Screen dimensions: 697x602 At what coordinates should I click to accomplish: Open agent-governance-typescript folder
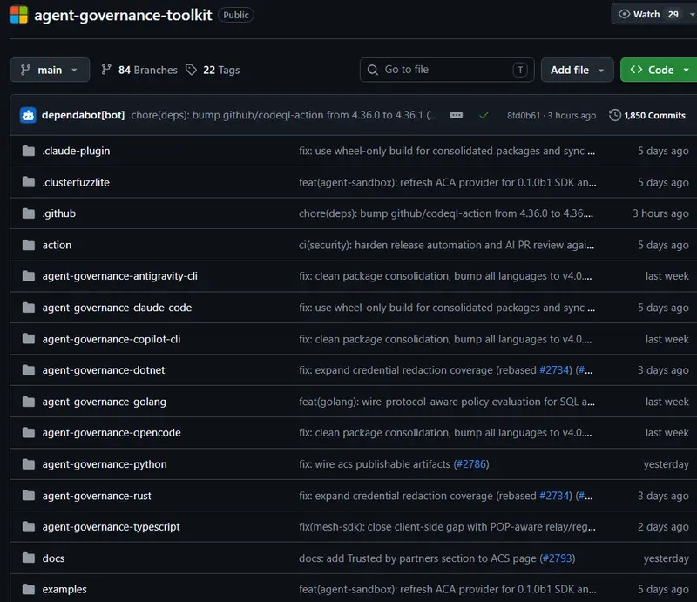(x=112, y=527)
